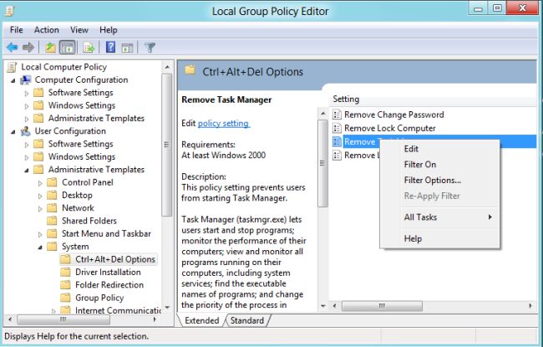Click the Filter funnel toolbar icon
This screenshot has height=347, width=543.
click(x=150, y=48)
